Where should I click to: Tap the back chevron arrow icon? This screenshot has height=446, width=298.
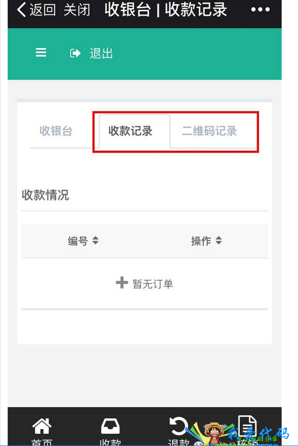coord(21,9)
